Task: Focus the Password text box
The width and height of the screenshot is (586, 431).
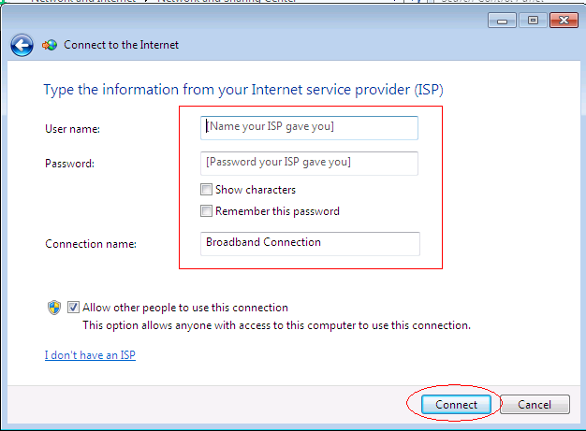Action: coord(309,164)
